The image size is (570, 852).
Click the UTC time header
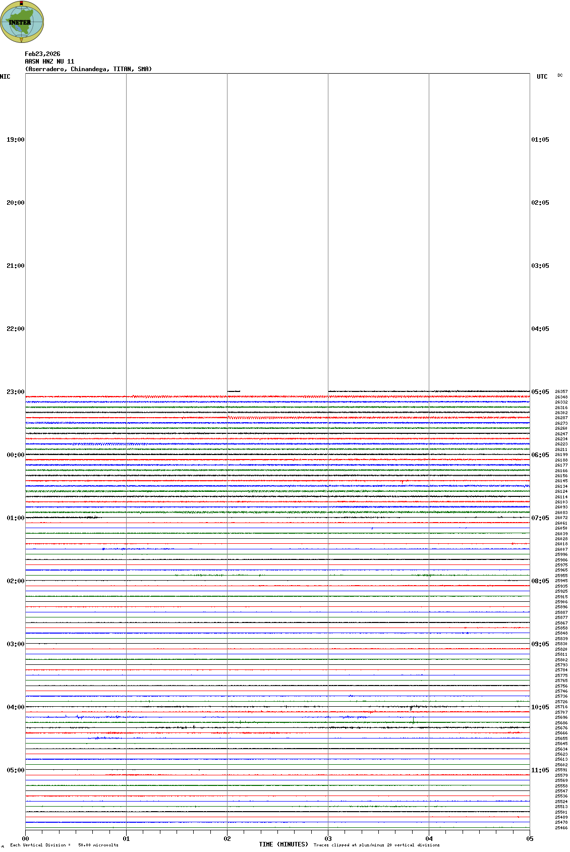point(542,77)
